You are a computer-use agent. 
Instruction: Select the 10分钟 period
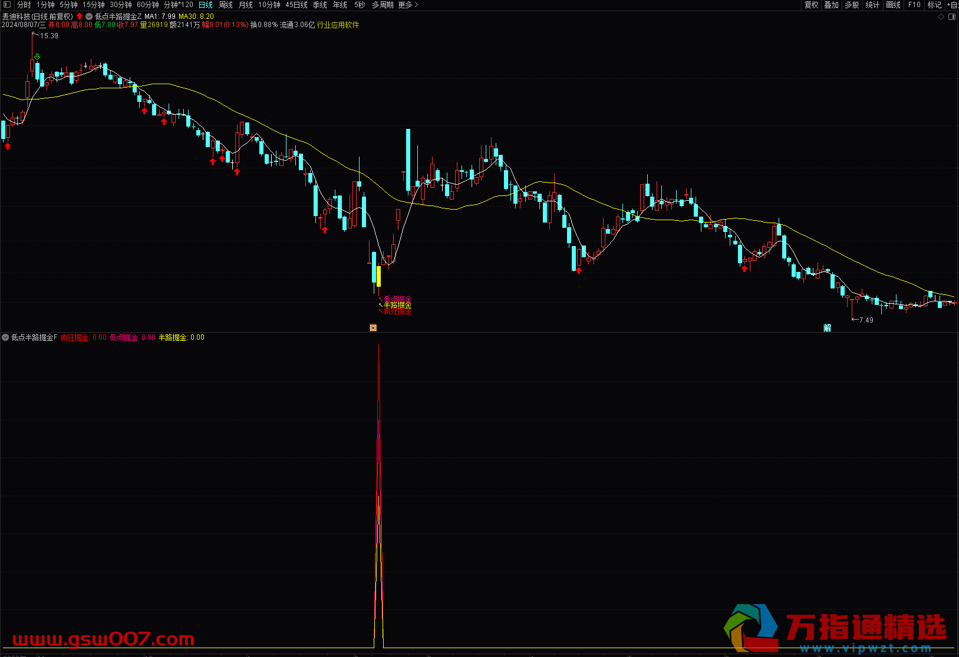pos(269,5)
